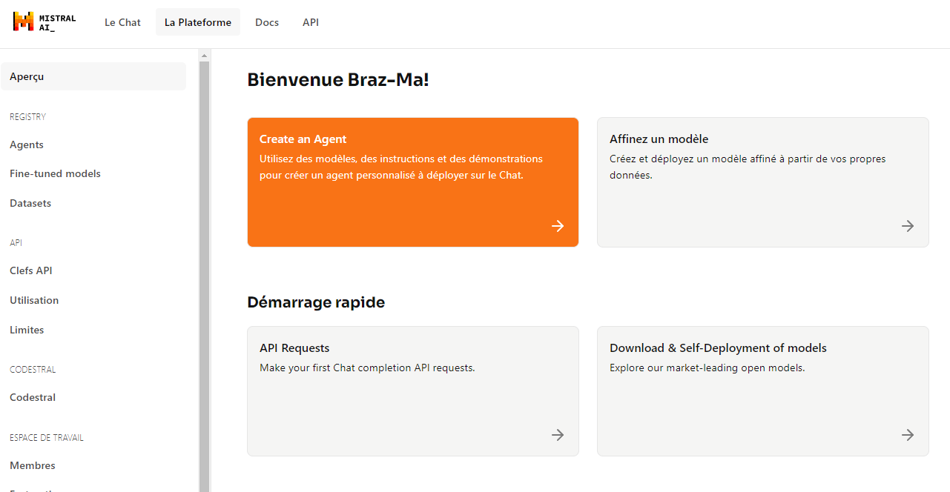Image resolution: width=950 pixels, height=492 pixels.
Task: Open the Agents registry page
Action: click(26, 144)
